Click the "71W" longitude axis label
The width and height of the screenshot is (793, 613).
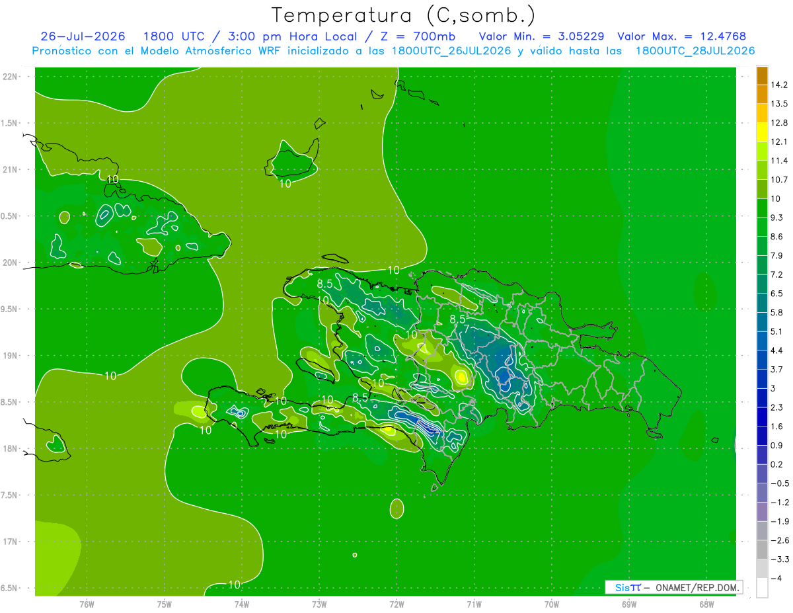(474, 604)
